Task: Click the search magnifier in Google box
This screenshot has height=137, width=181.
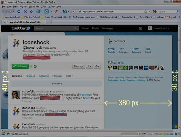Action: [177, 11]
